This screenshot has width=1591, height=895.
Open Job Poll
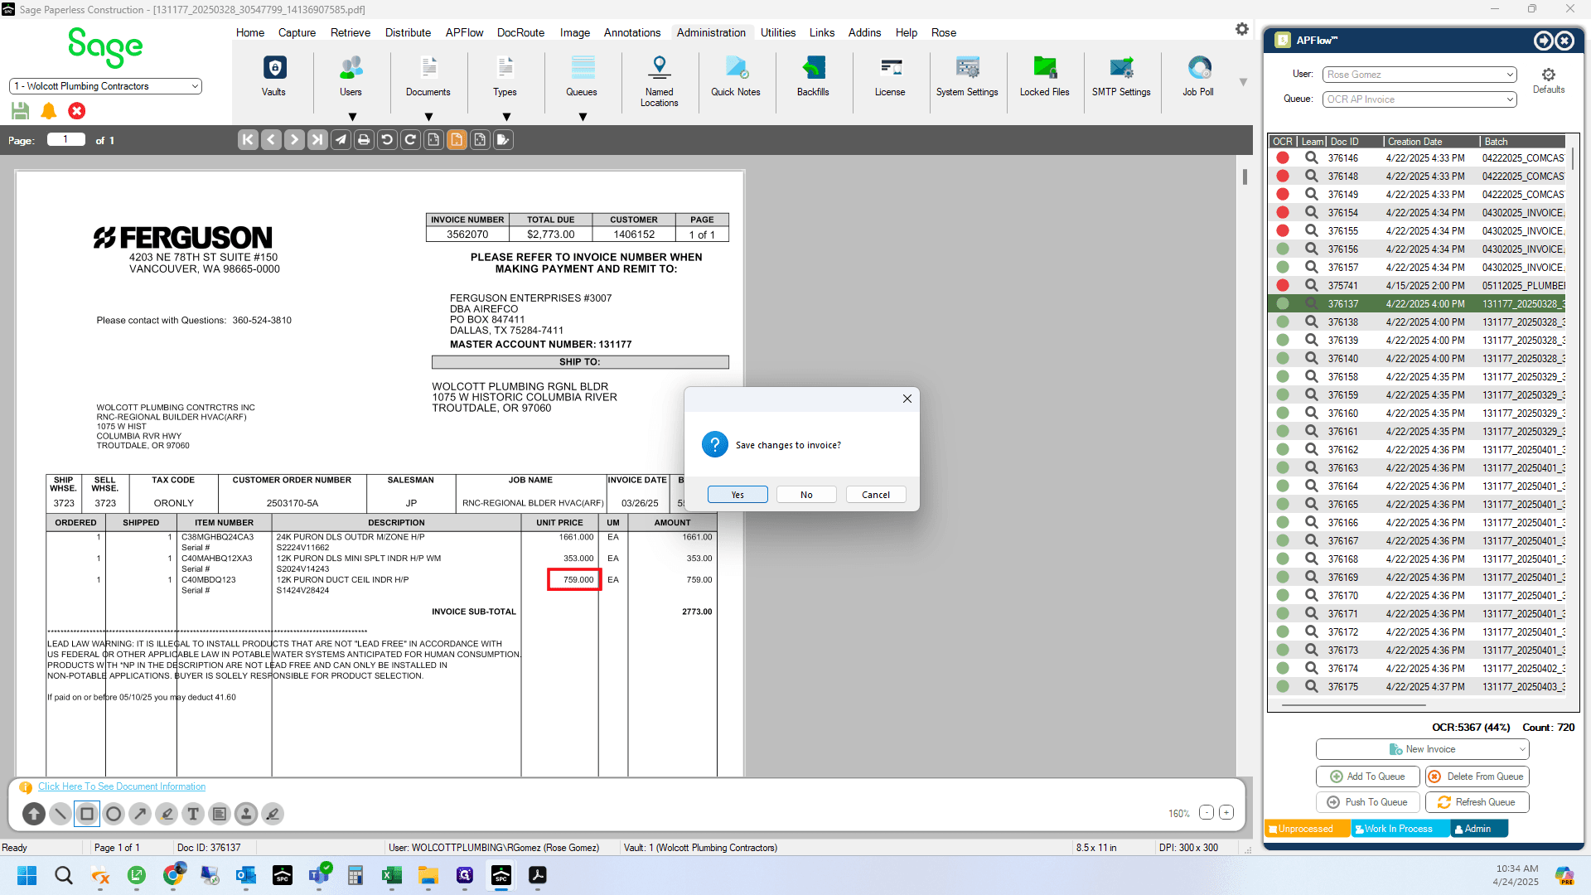[1198, 76]
